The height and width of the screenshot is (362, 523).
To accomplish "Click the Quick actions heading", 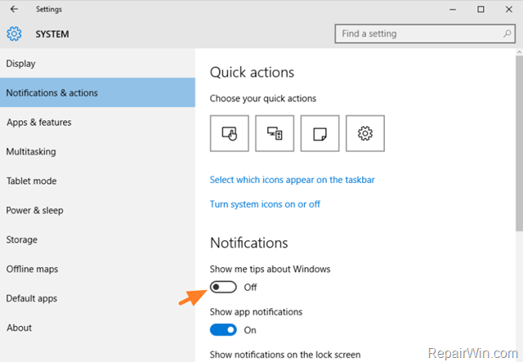I will (252, 72).
